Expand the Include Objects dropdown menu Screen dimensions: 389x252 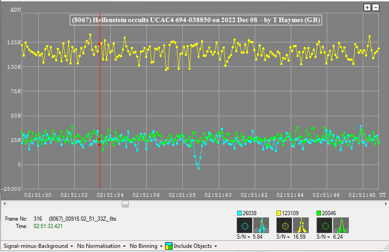(194, 246)
